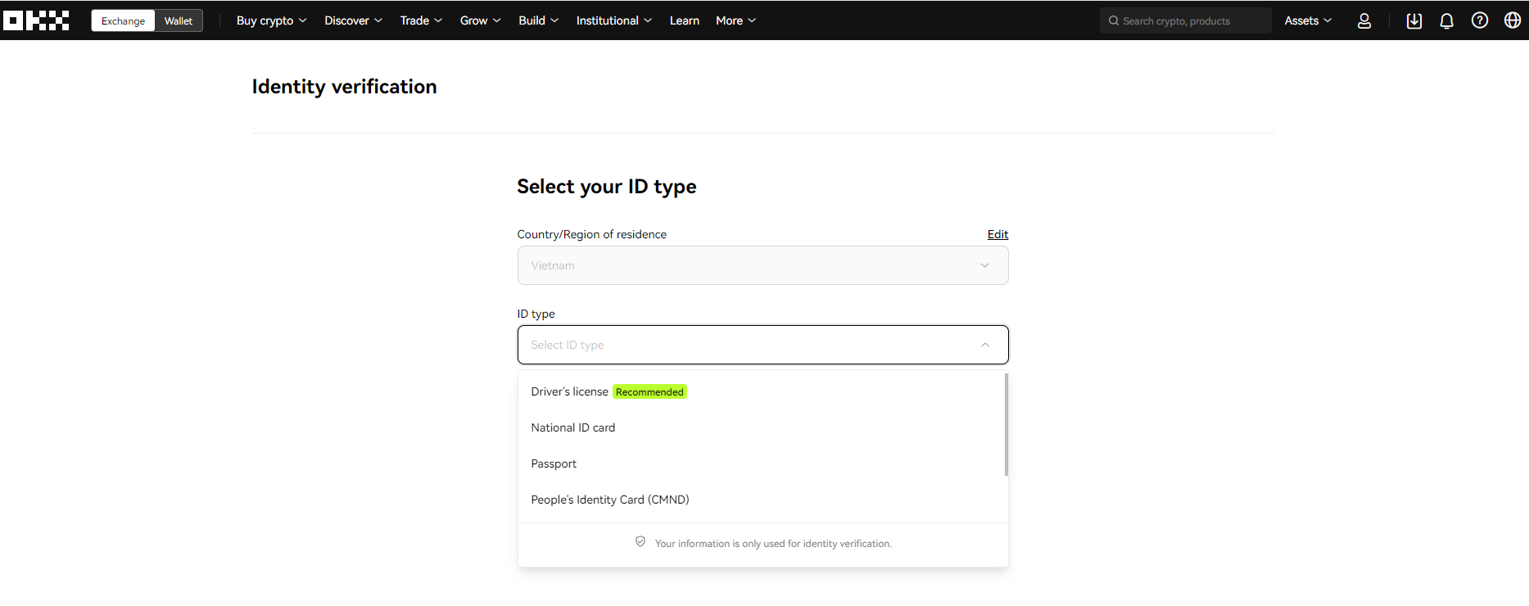Expand the Institutional menu
This screenshot has width=1529, height=606.
(x=613, y=20)
